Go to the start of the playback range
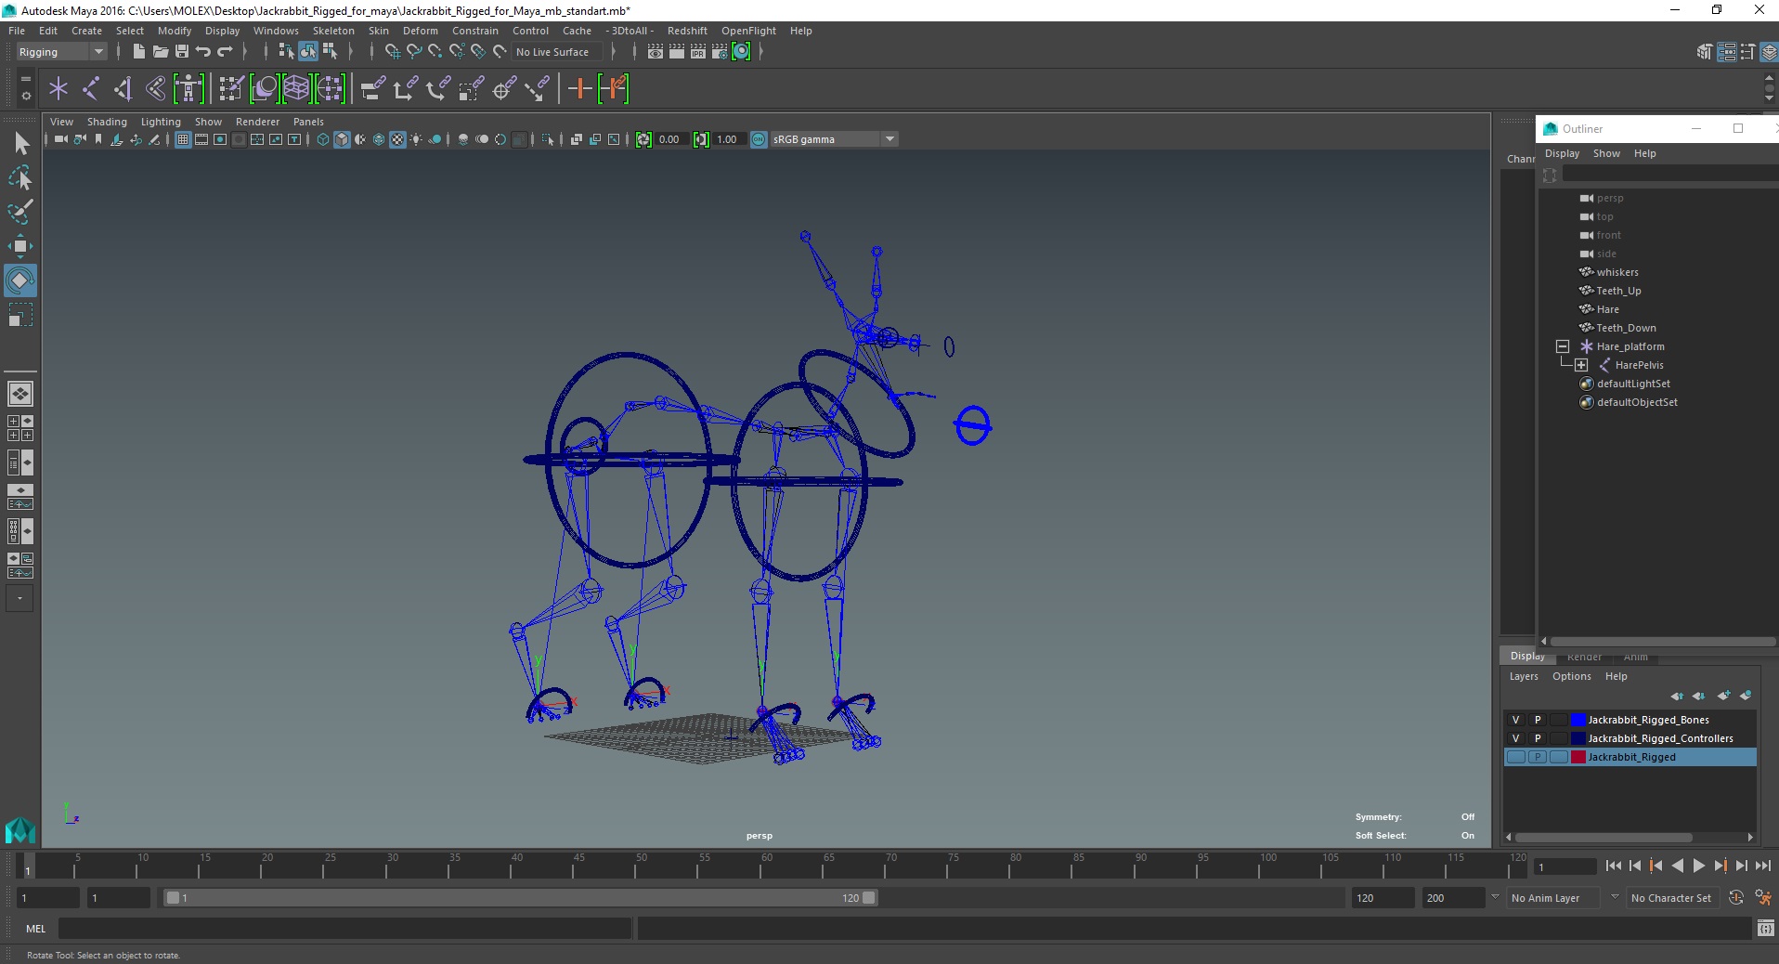Viewport: 1779px width, 964px height. pyautogui.click(x=1614, y=866)
